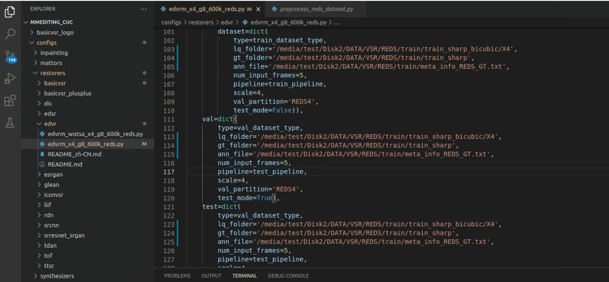Open Source Control view with 136 badge

(10, 57)
